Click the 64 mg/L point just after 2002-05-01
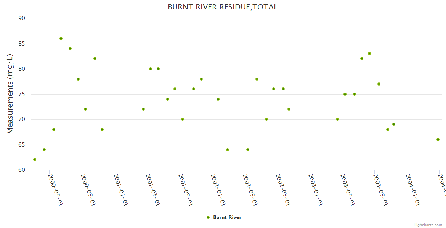 click(x=248, y=150)
